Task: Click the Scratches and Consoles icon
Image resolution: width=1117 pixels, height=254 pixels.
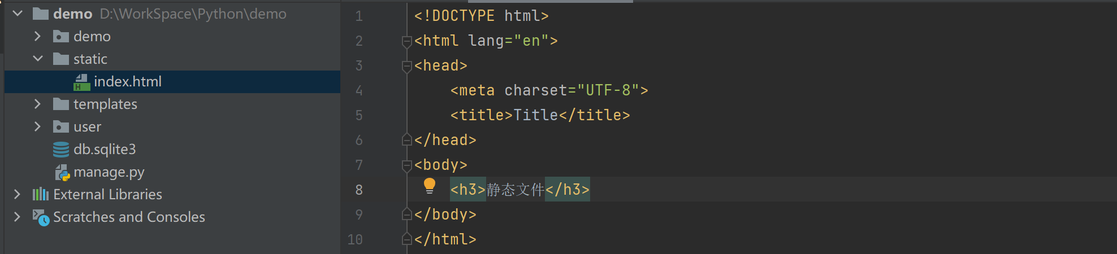Action: 41,217
